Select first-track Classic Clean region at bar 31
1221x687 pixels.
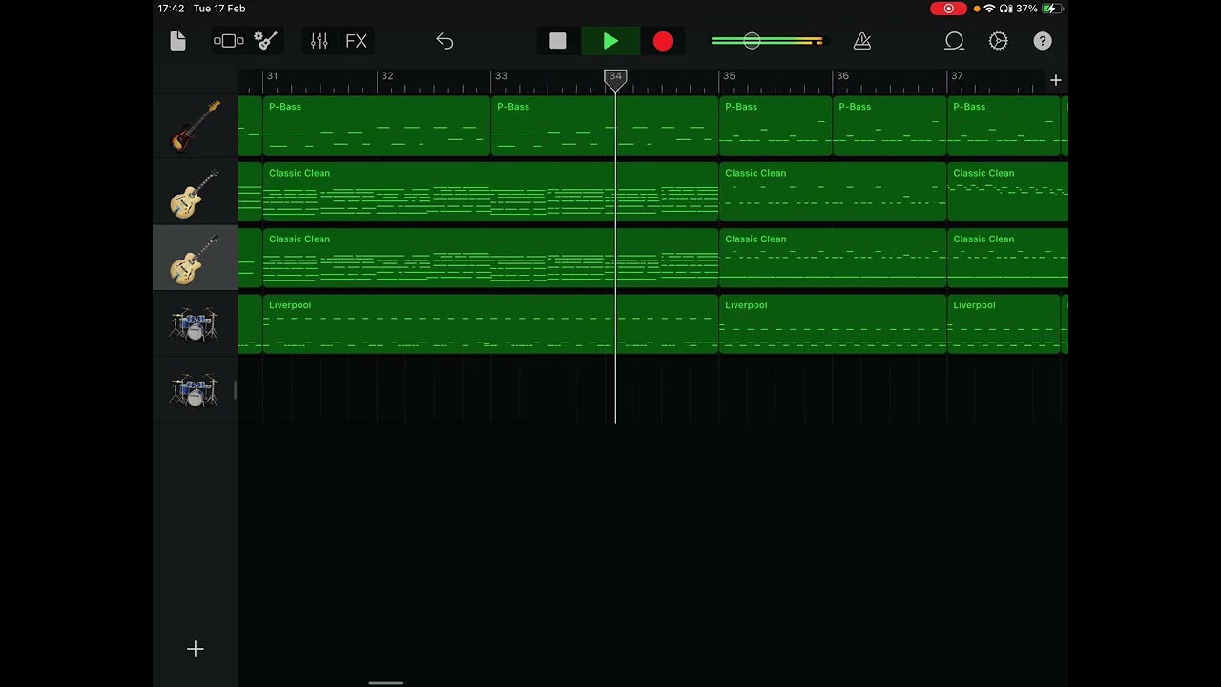tap(490, 192)
